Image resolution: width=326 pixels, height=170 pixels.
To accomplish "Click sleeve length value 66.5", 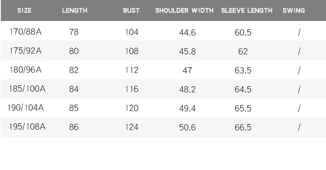I will pyautogui.click(x=243, y=127).
